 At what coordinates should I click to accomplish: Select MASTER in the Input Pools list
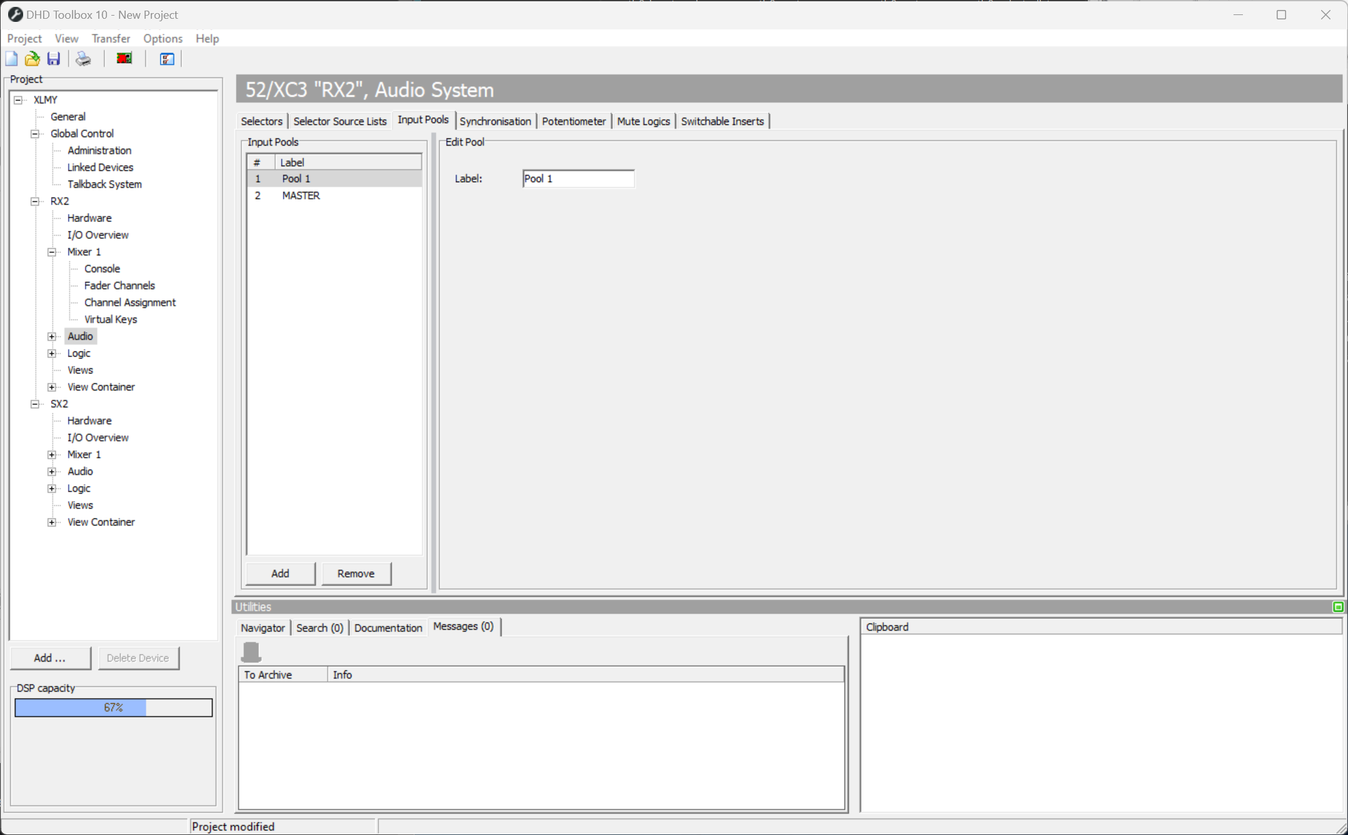301,195
